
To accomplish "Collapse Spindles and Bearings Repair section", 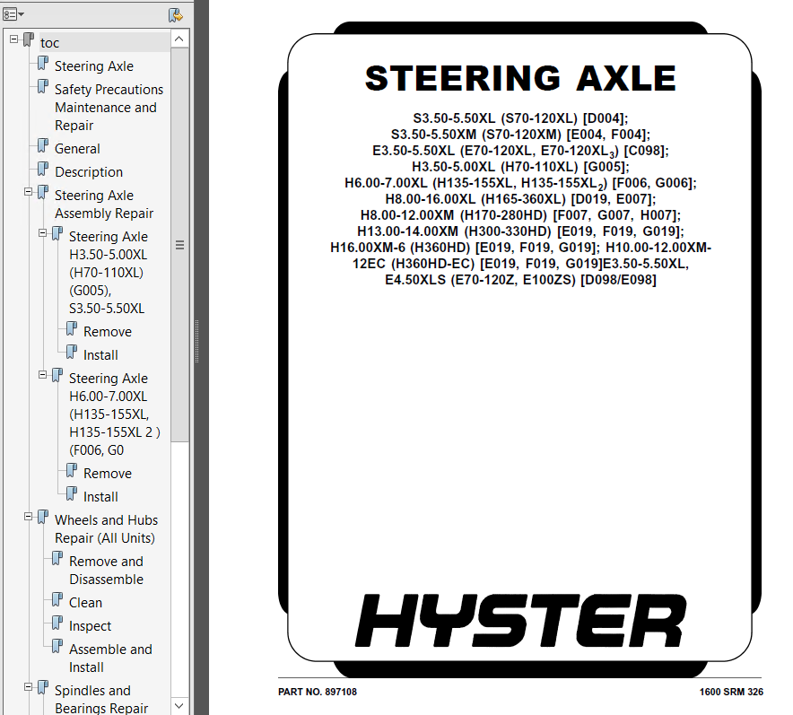I will coord(29,686).
